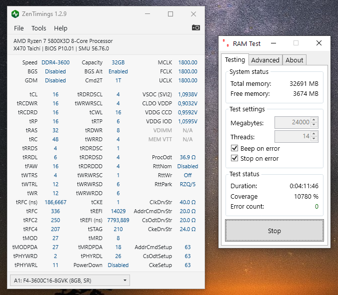Decrease Megabytes with the down stepper arrow

(314, 125)
